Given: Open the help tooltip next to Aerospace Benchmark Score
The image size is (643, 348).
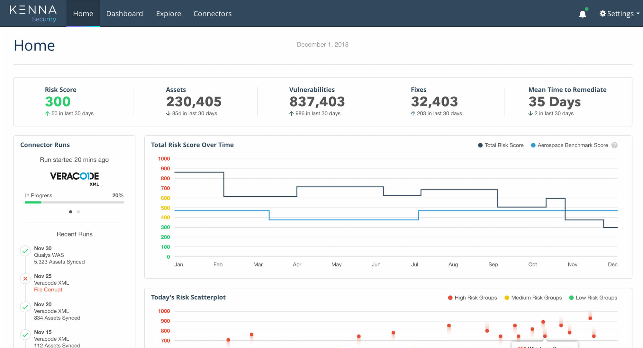Looking at the screenshot, I should point(615,145).
